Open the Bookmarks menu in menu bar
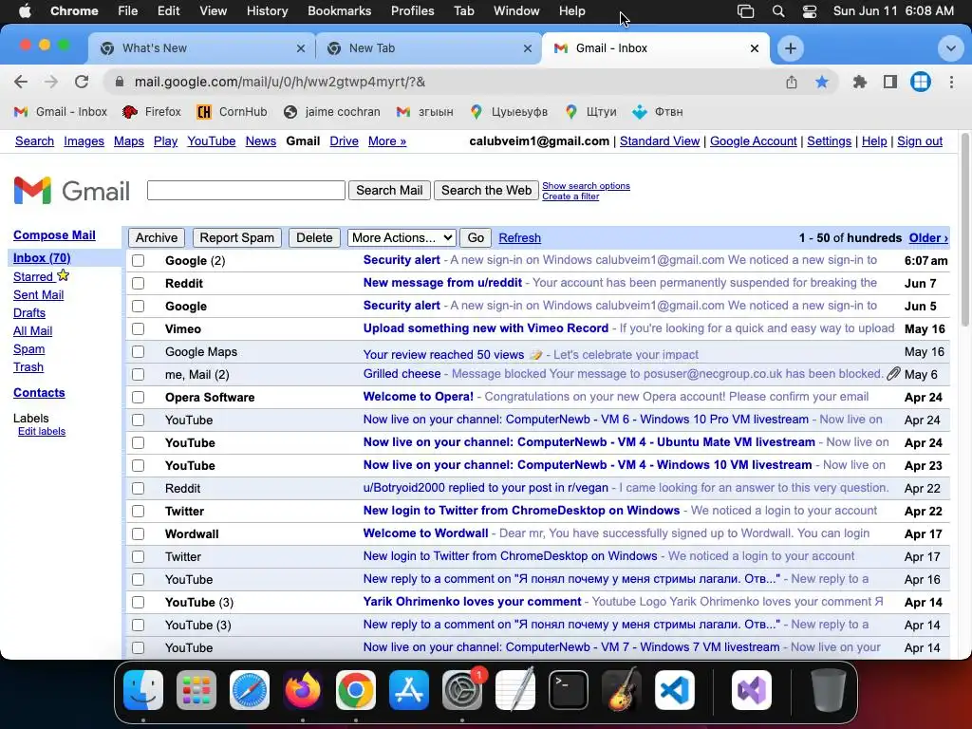The width and height of the screenshot is (972, 729). tap(339, 11)
